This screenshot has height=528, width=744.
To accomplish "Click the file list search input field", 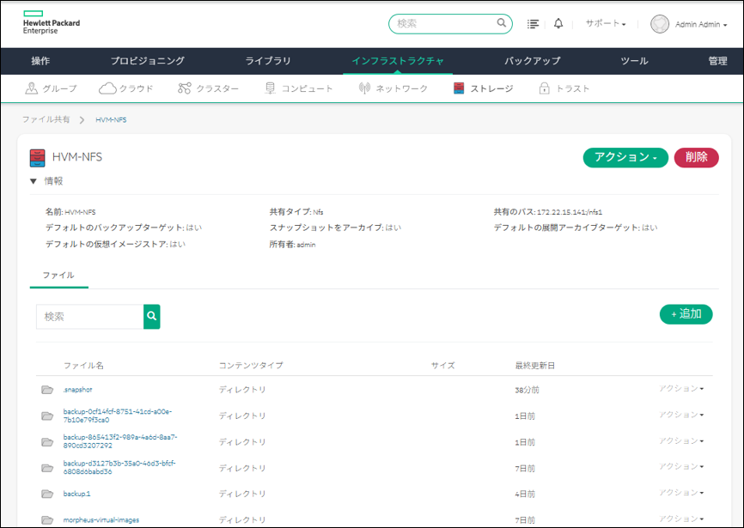I will pyautogui.click(x=89, y=317).
